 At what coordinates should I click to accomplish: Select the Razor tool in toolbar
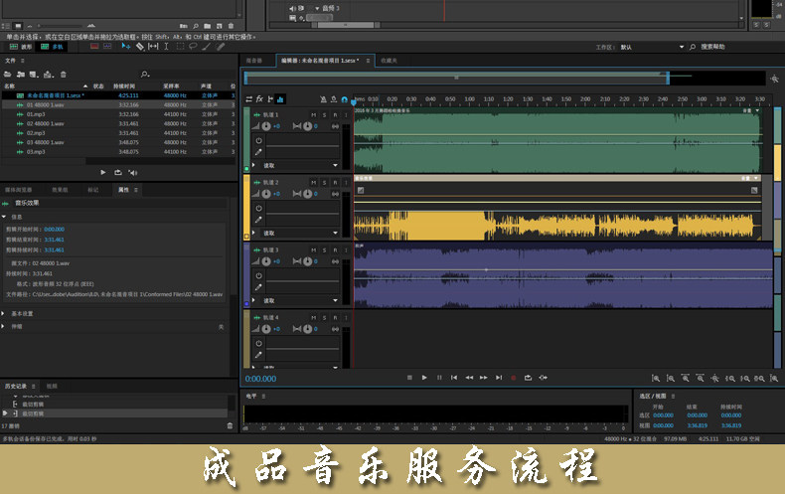(x=140, y=46)
